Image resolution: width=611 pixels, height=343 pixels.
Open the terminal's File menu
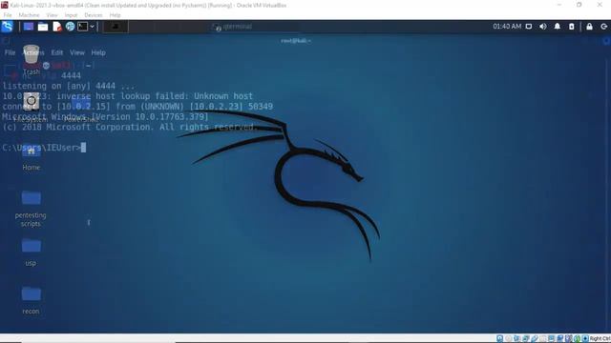[10, 52]
